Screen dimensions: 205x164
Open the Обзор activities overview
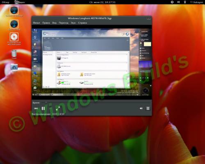pyautogui.click(x=5, y=2)
